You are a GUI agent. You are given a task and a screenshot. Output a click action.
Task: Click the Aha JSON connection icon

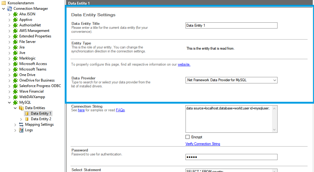(15, 14)
